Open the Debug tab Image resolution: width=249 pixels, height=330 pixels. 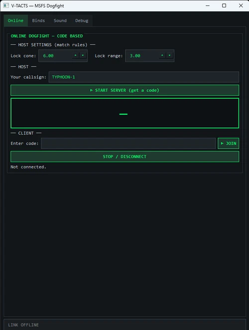[x=82, y=20]
